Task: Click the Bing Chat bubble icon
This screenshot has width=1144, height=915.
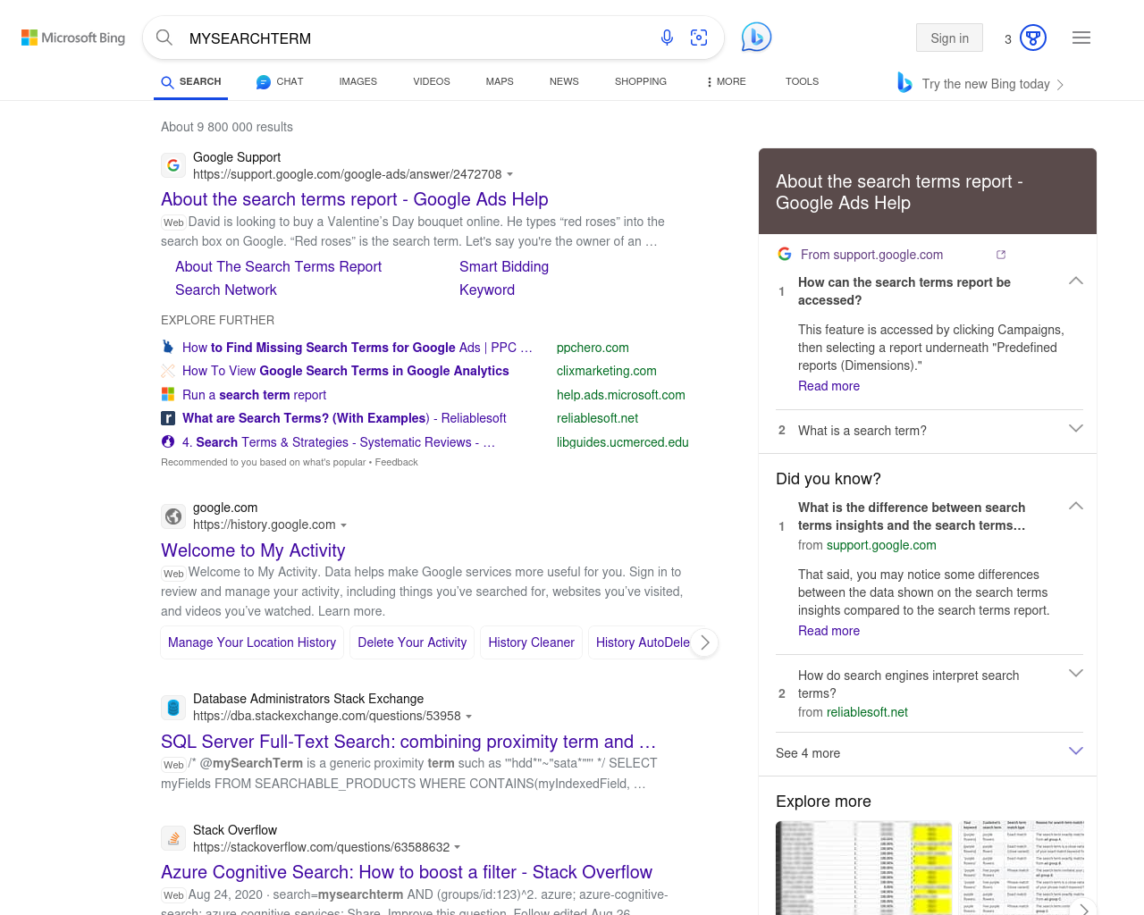Action: 756,38
